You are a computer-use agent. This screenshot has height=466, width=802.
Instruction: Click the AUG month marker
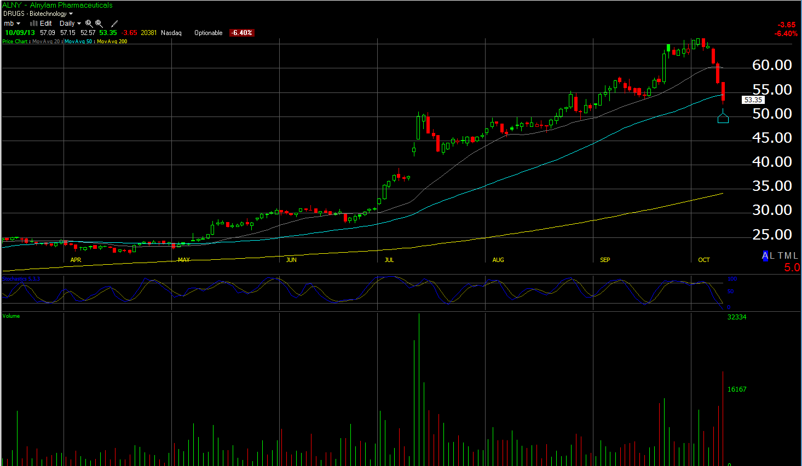tap(498, 260)
